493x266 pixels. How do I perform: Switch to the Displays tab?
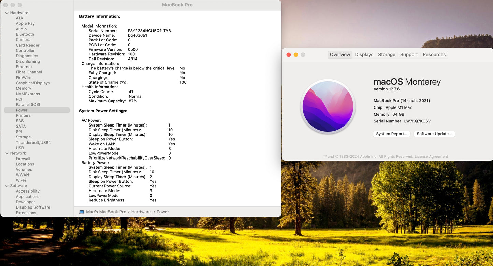pos(364,55)
